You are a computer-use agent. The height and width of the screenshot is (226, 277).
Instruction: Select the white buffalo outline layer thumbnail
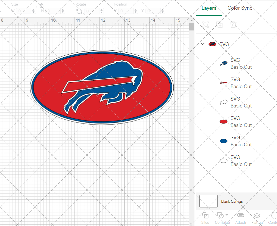[224, 102]
